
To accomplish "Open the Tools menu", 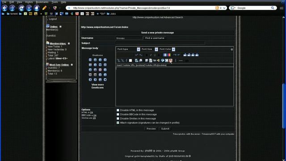I will pyautogui.click(x=55, y=2).
